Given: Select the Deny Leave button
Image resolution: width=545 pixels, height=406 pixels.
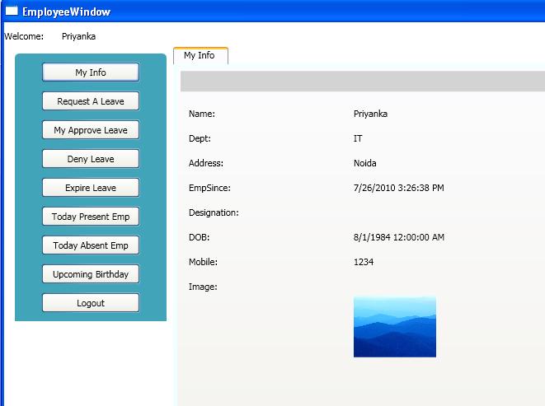Looking at the screenshot, I should pyautogui.click(x=91, y=159).
